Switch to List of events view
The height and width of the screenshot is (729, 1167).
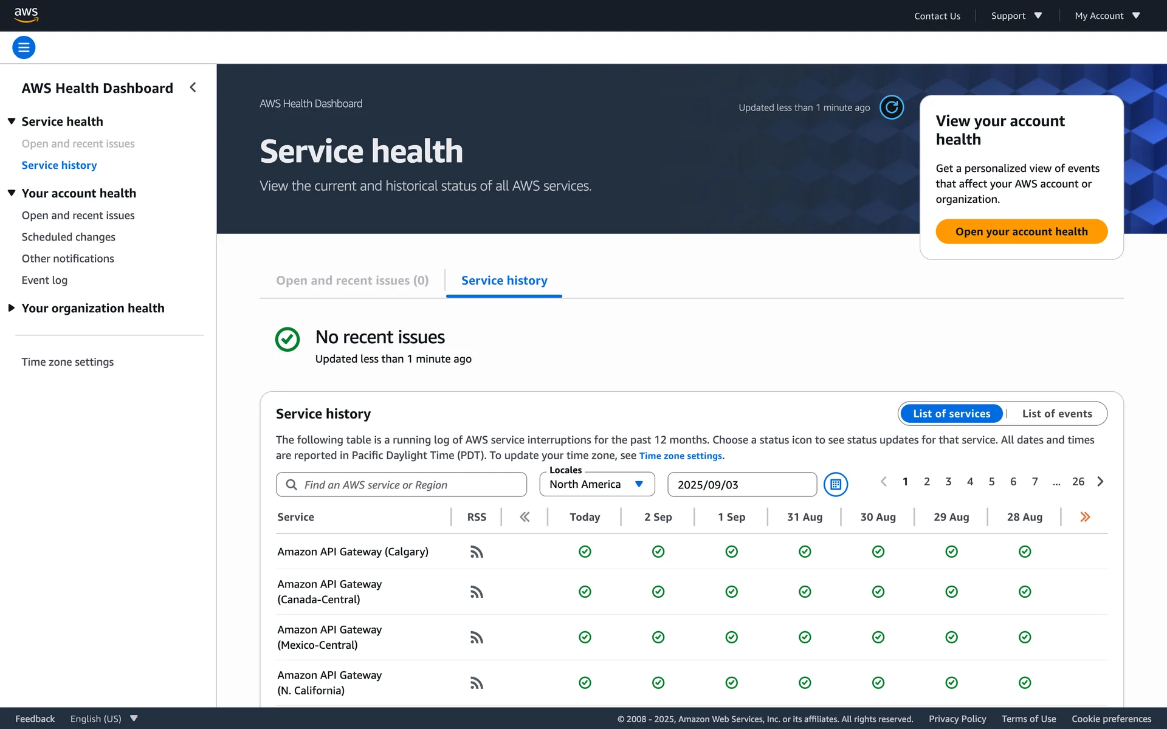point(1056,414)
